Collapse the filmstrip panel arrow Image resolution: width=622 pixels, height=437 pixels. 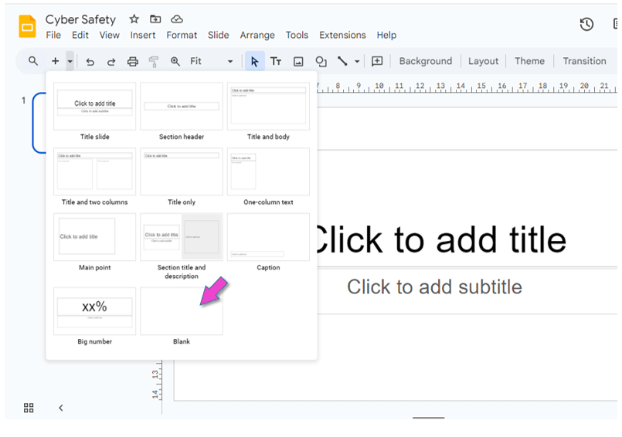[61, 408]
